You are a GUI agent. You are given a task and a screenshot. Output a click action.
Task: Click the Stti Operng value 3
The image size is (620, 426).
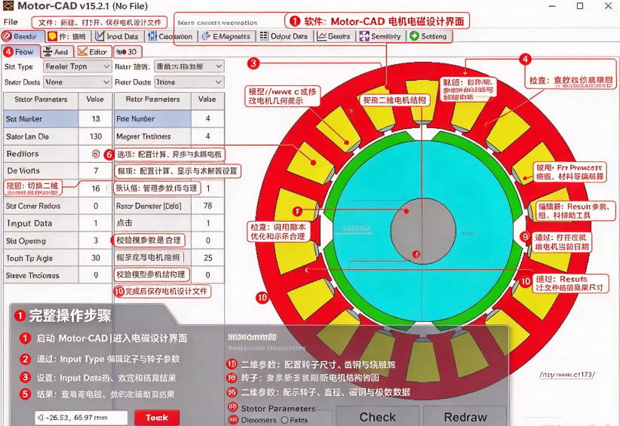[96, 241]
